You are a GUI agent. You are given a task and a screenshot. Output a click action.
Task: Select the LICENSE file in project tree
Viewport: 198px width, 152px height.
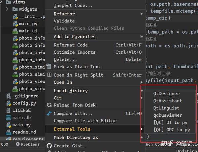pos(21,110)
